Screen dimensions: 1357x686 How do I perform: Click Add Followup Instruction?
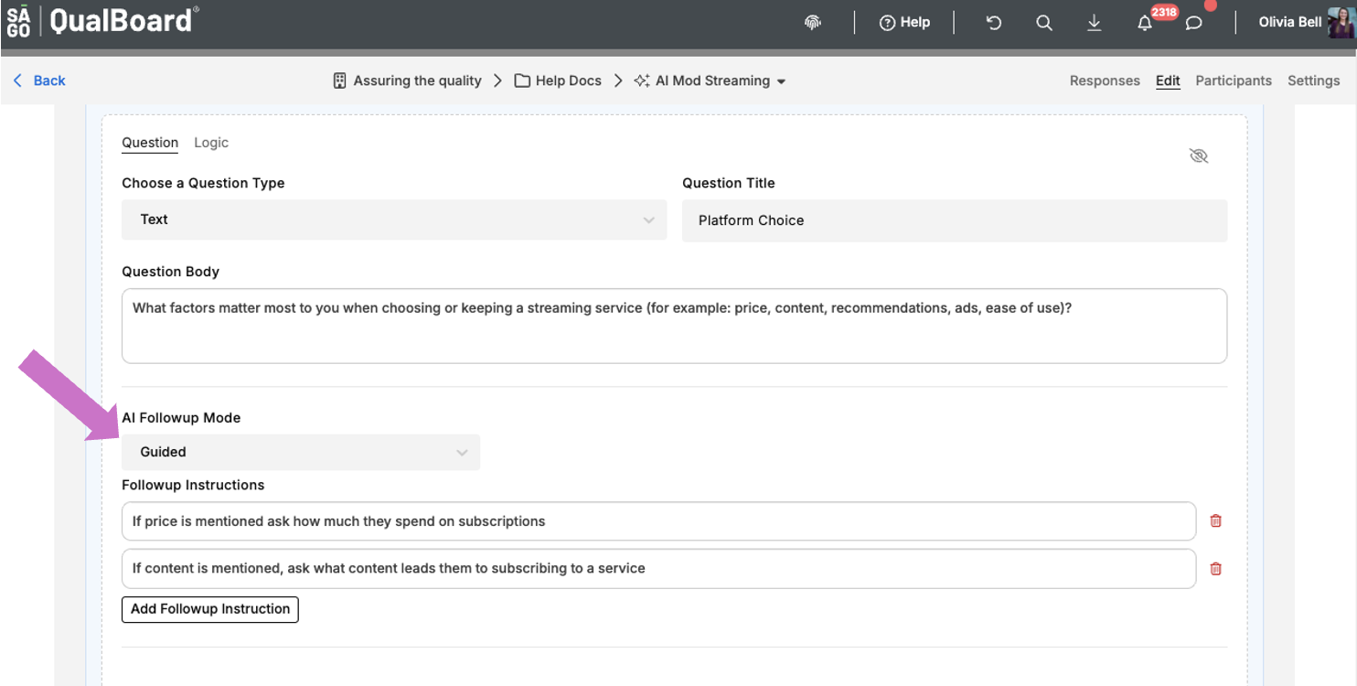click(x=209, y=609)
